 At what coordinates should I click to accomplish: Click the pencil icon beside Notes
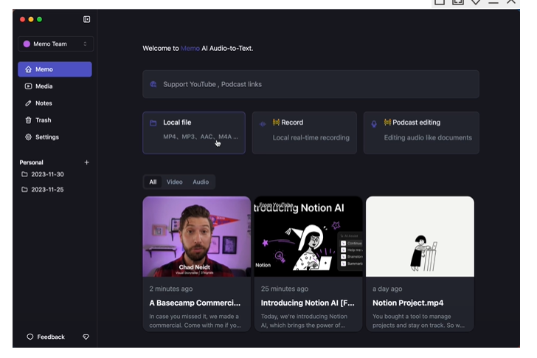[29, 103]
